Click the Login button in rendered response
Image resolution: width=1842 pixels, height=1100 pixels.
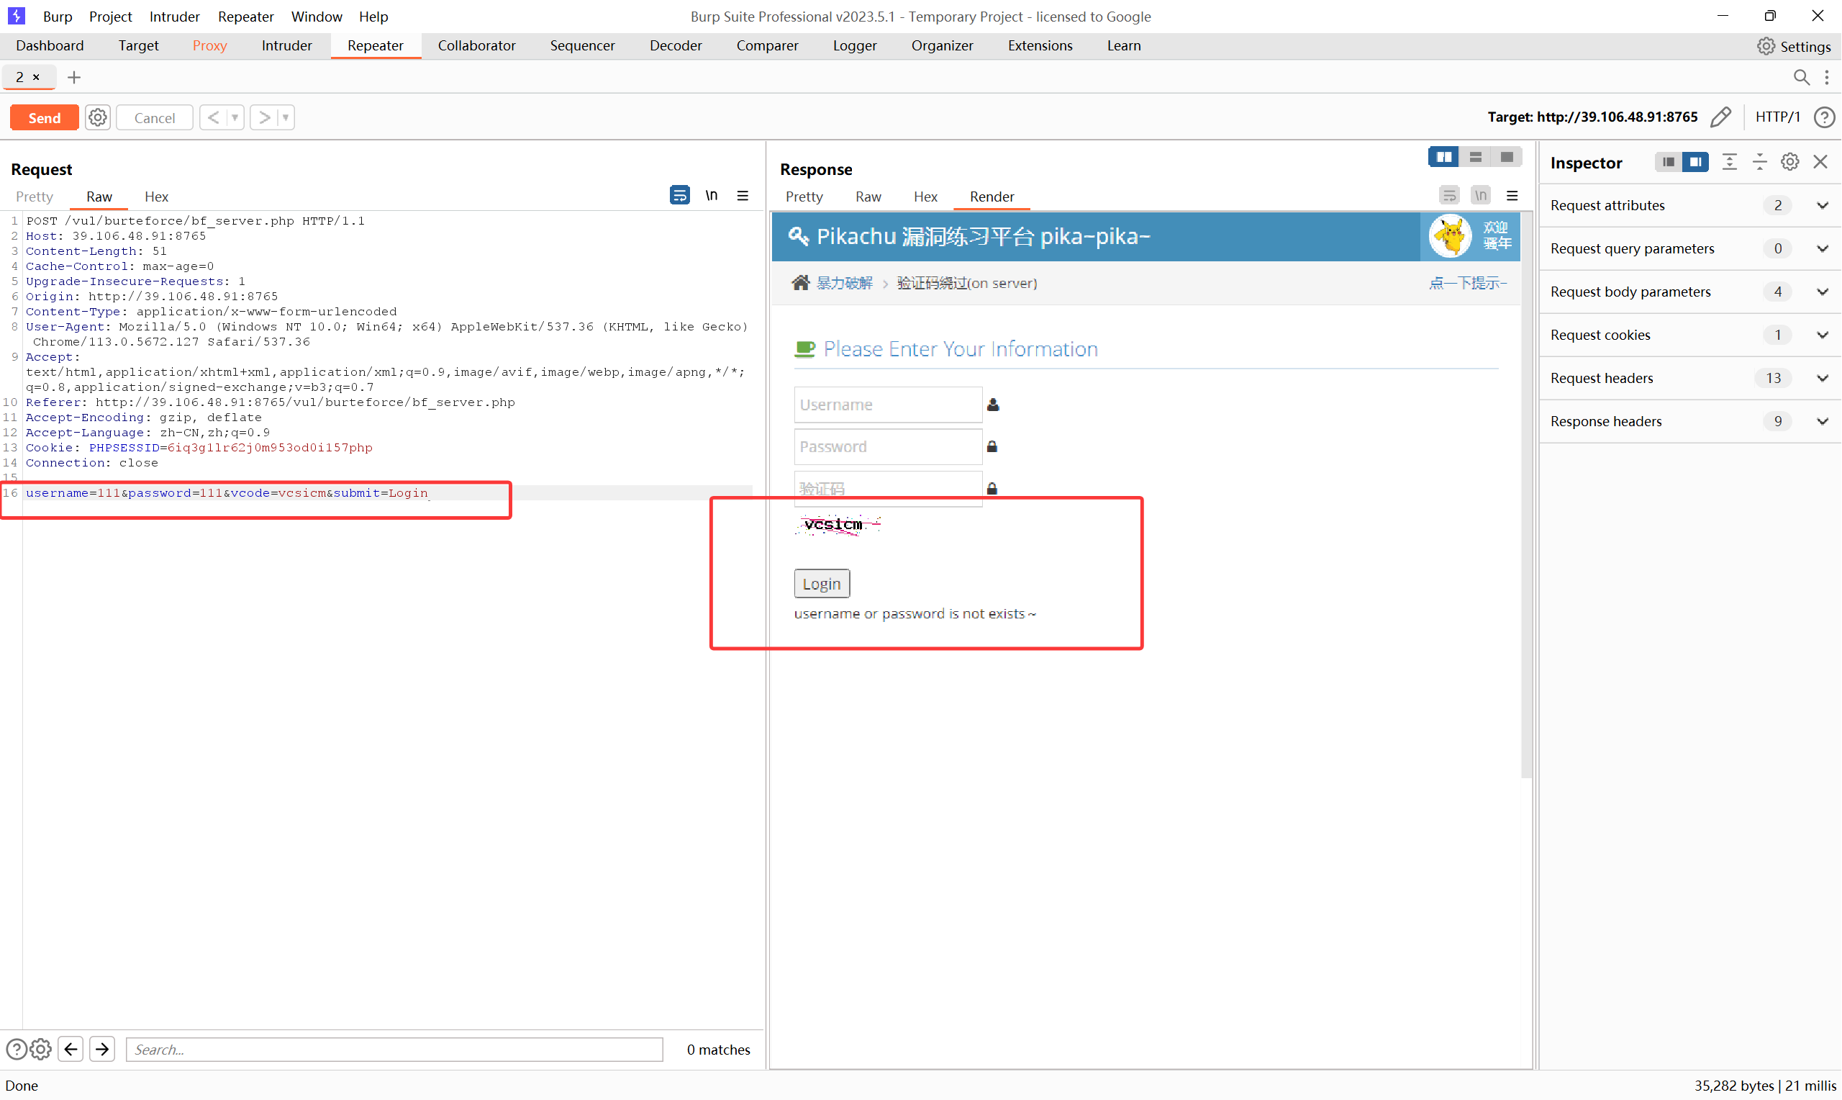[822, 584]
